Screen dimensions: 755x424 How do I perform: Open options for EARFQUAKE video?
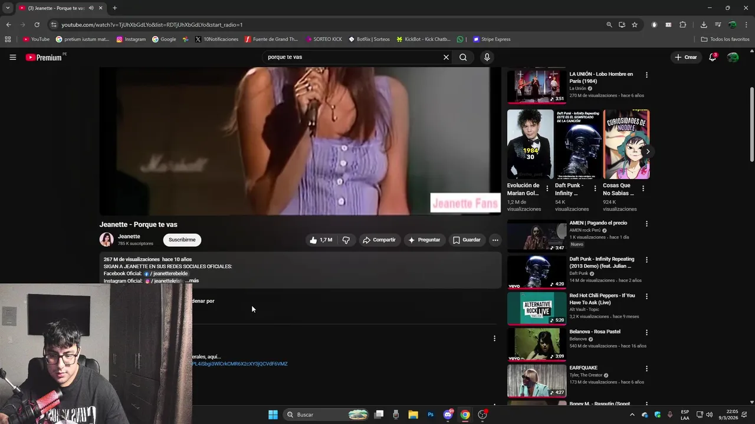(x=646, y=369)
